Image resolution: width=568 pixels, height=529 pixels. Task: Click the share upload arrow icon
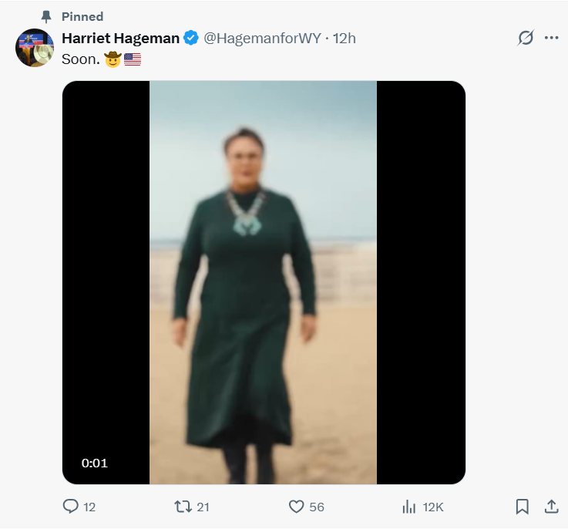coord(551,507)
